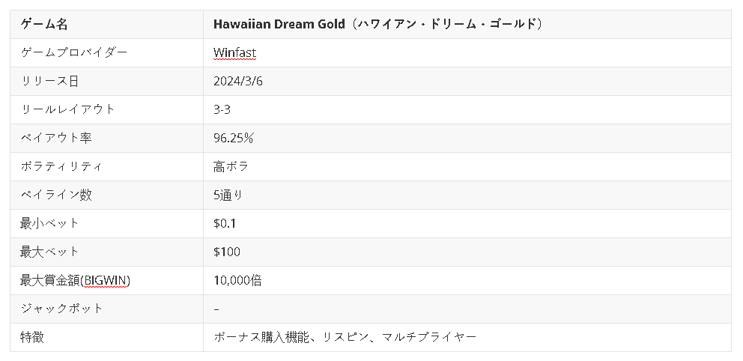
Task: Click the volatility value 高ボラ
Action: 231,166
